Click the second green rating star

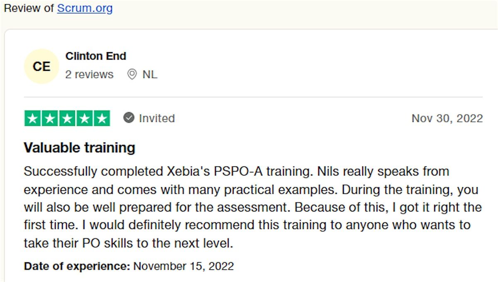[x=50, y=118]
